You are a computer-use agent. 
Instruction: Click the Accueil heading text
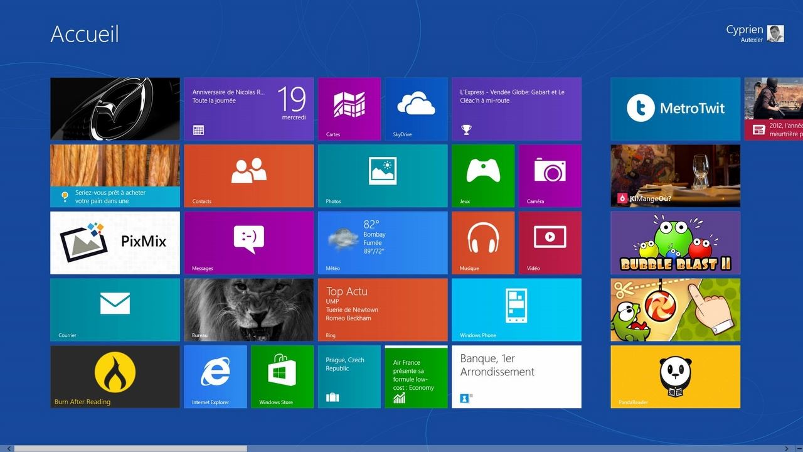85,34
